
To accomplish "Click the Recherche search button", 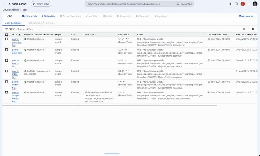I will pyautogui.click(x=184, y=4).
